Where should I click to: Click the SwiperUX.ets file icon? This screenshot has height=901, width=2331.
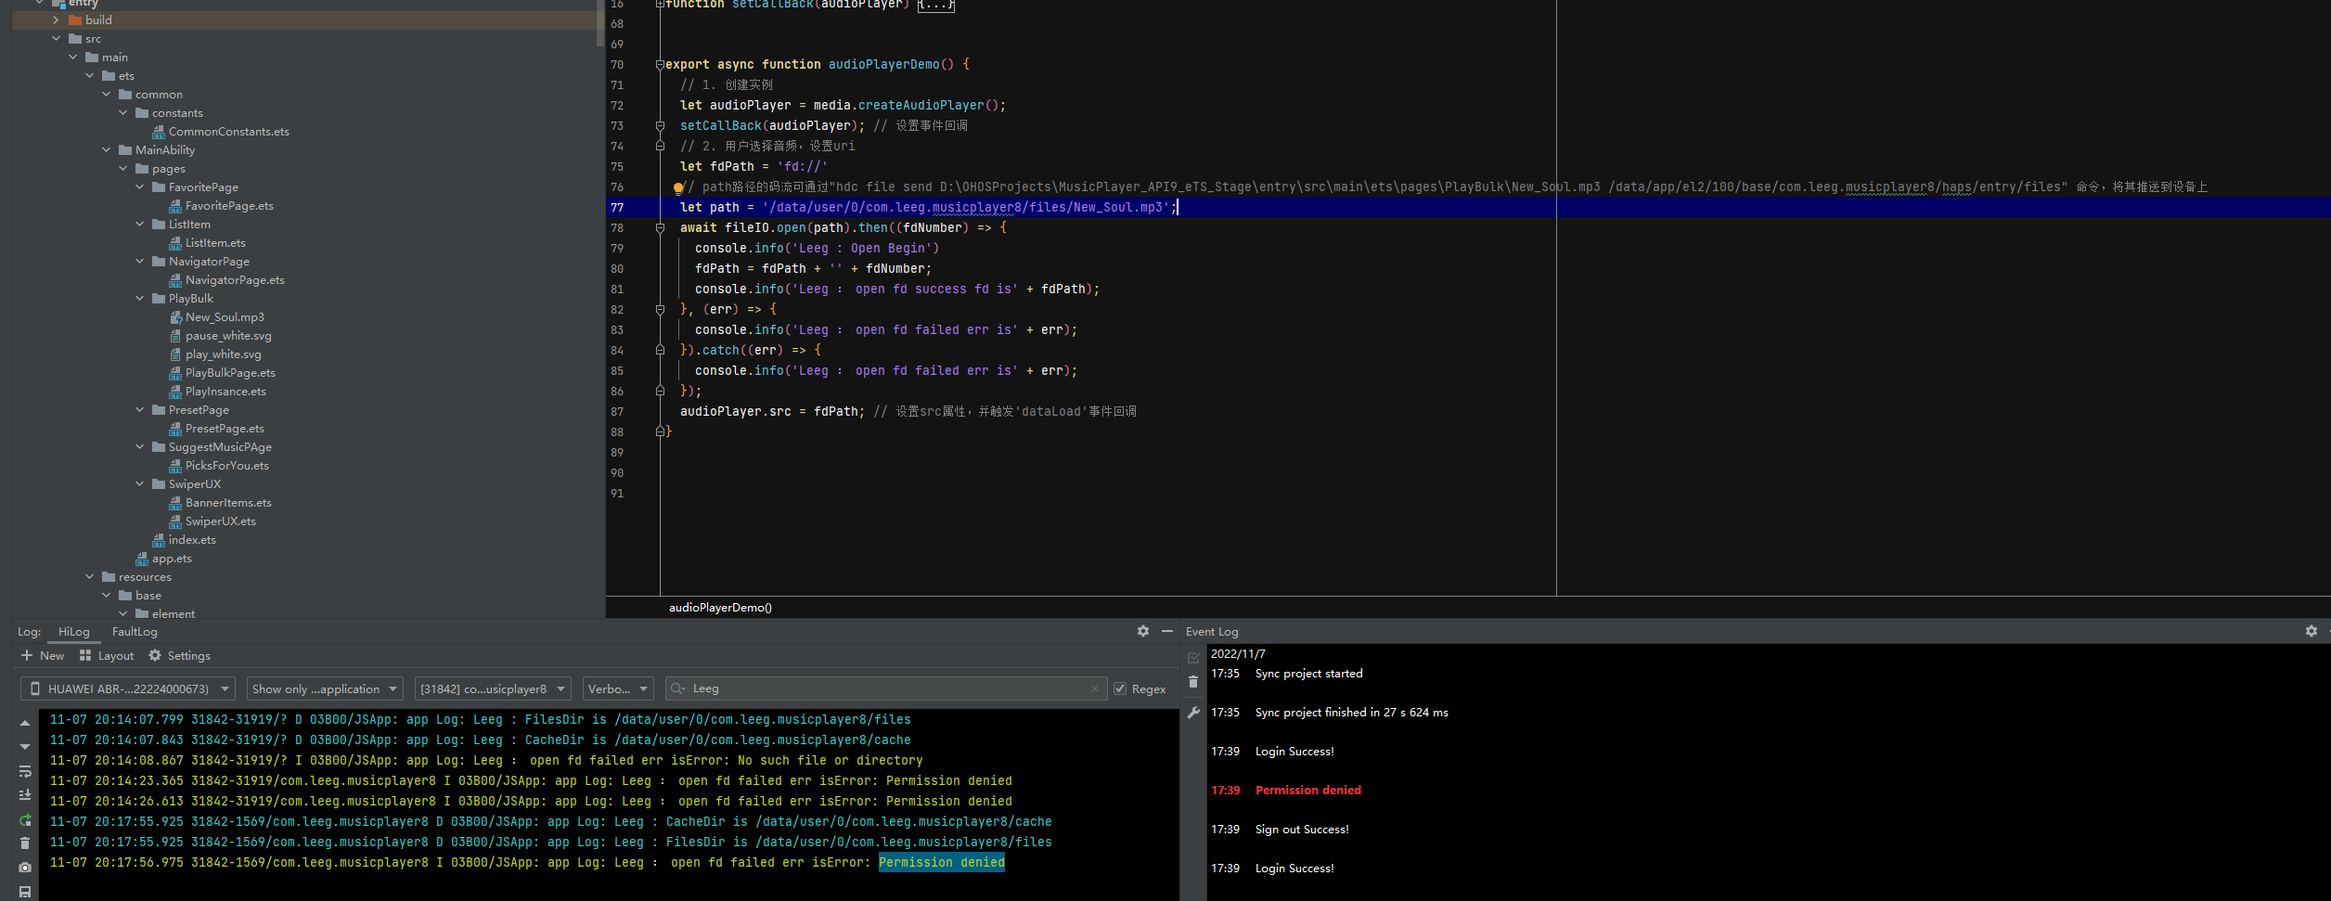point(174,521)
